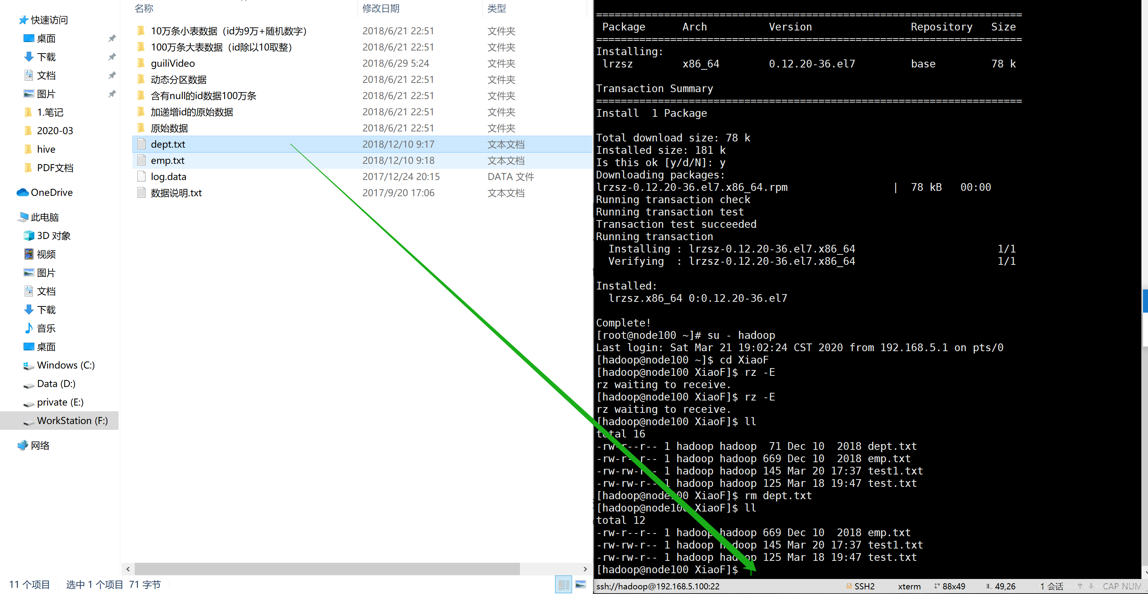Unpin 桌面 from quick access
The width and height of the screenshot is (1148, 594).
point(112,38)
